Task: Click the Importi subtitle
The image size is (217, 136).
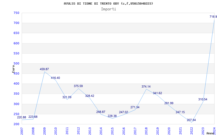Action: 108,9
